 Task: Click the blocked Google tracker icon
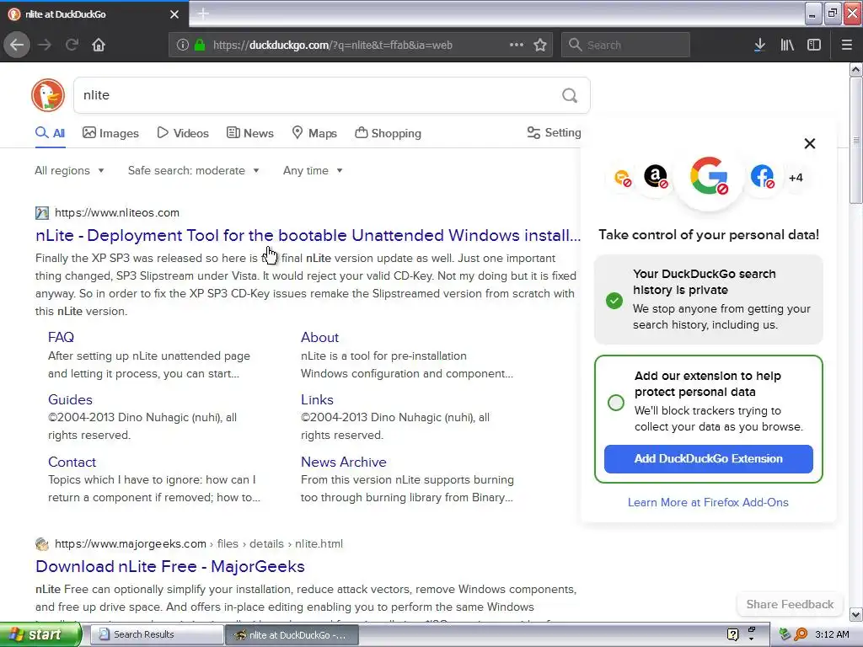pos(709,176)
